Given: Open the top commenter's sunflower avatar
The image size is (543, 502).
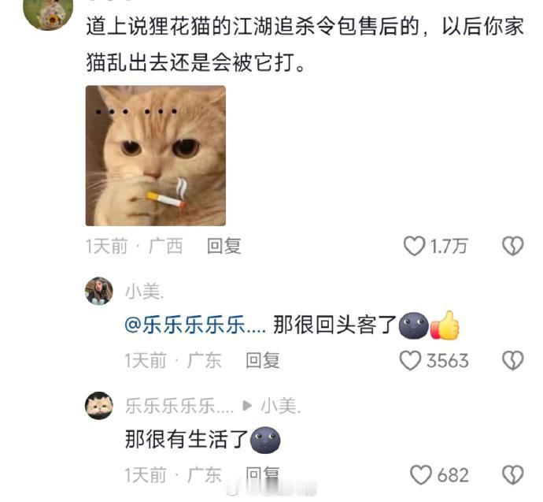Looking at the screenshot, I should click(x=48, y=14).
